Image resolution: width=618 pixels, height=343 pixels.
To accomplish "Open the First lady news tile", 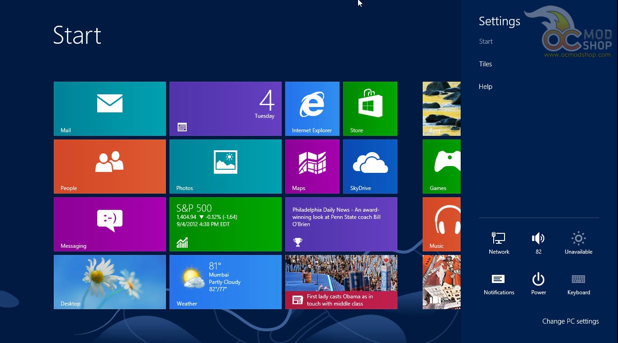I will pyautogui.click(x=341, y=282).
